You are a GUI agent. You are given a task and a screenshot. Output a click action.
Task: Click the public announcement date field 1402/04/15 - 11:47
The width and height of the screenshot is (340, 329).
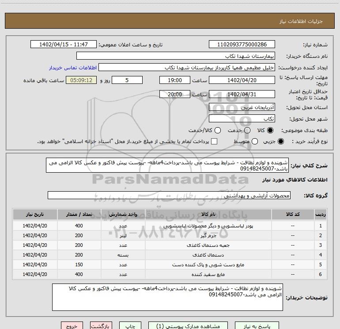tap(64, 45)
